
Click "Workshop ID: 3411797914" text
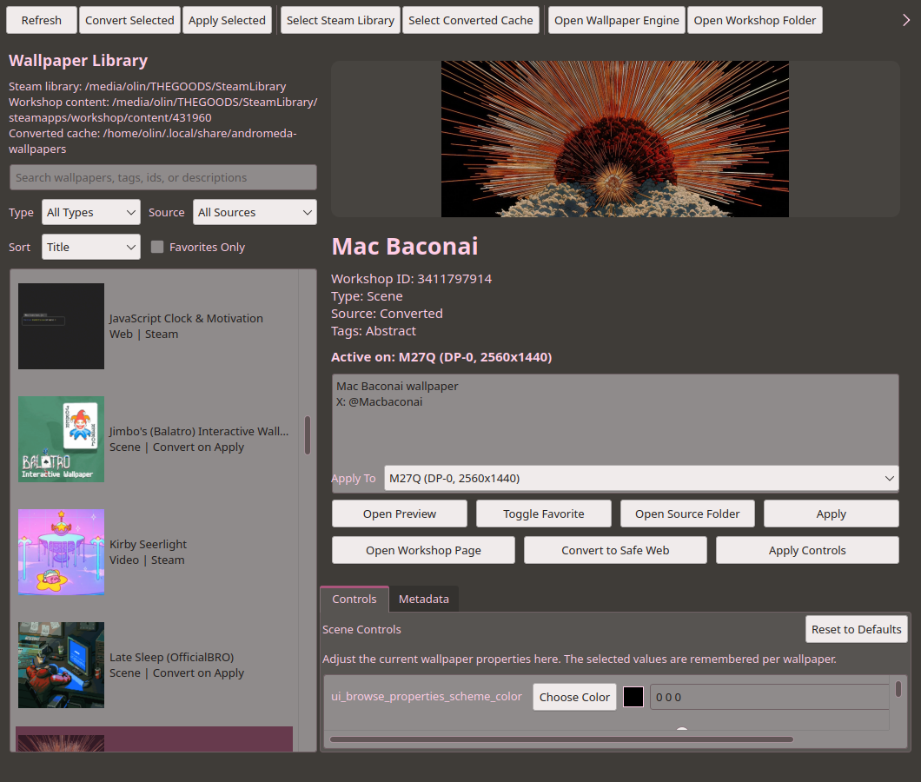pos(411,279)
